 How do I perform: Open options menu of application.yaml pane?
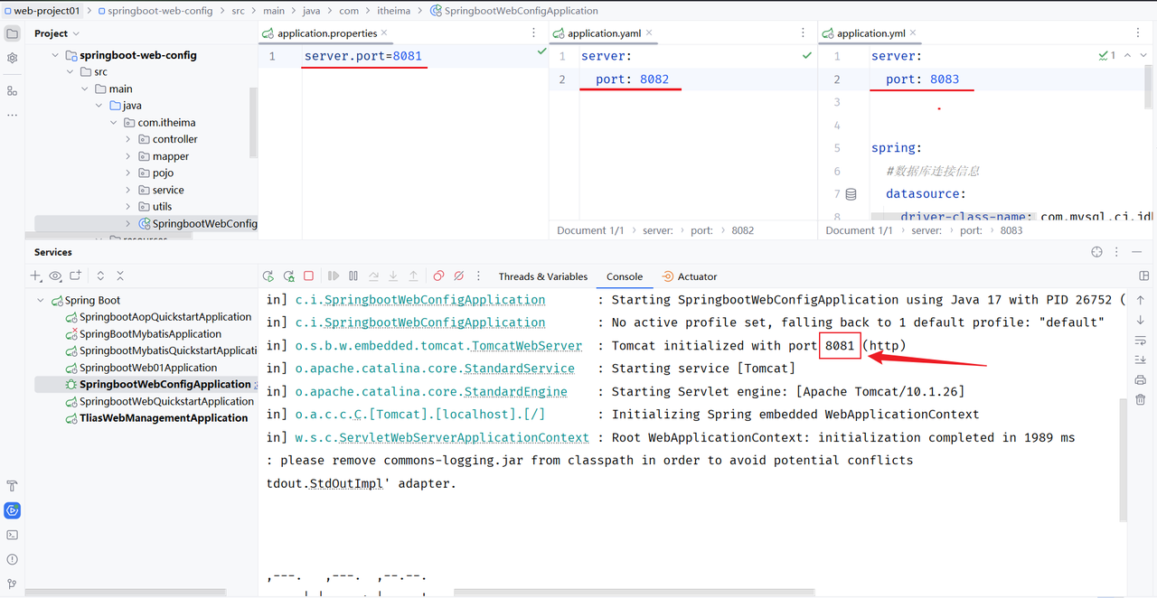tap(804, 33)
